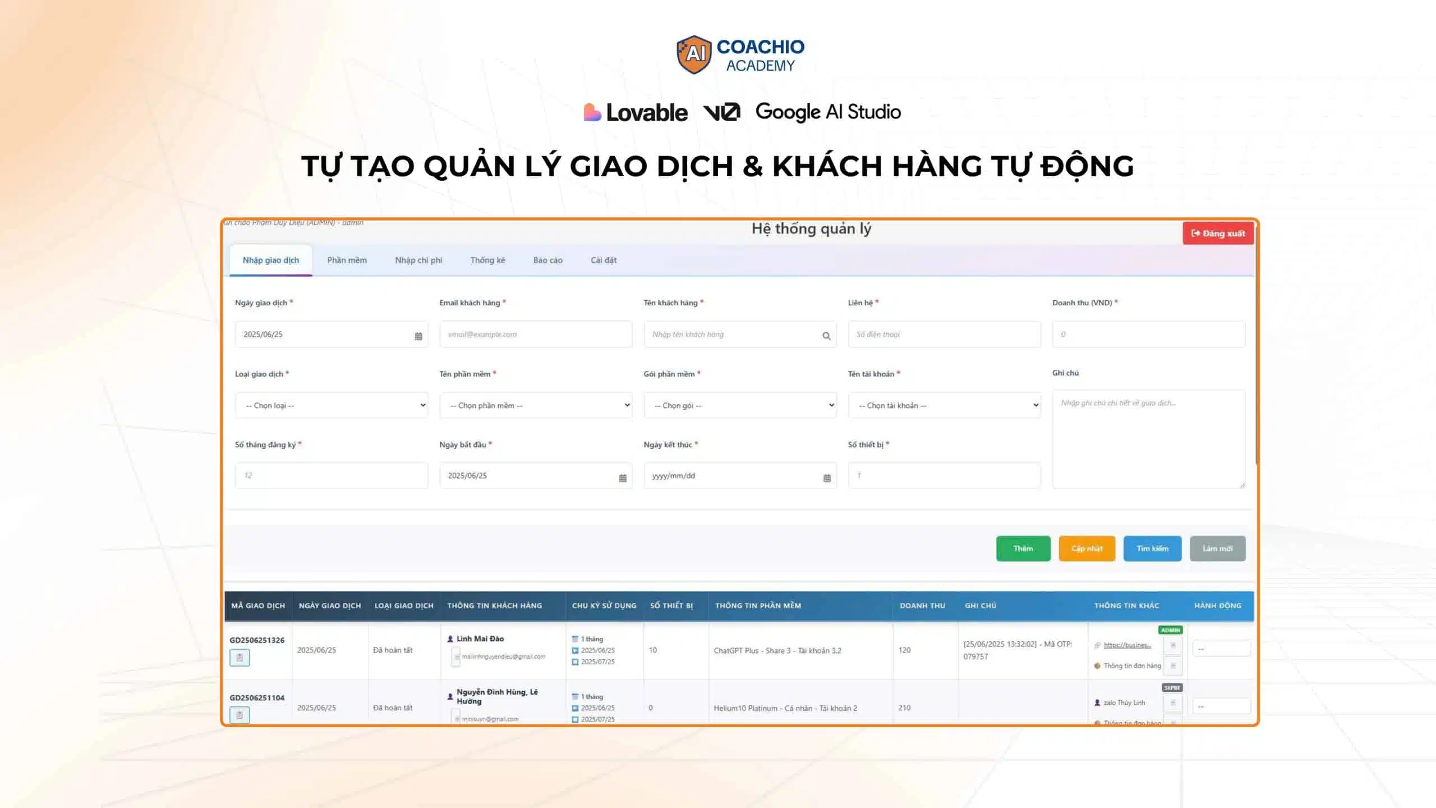Expand the Chọn gói dropdown
The image size is (1436, 808).
(740, 405)
